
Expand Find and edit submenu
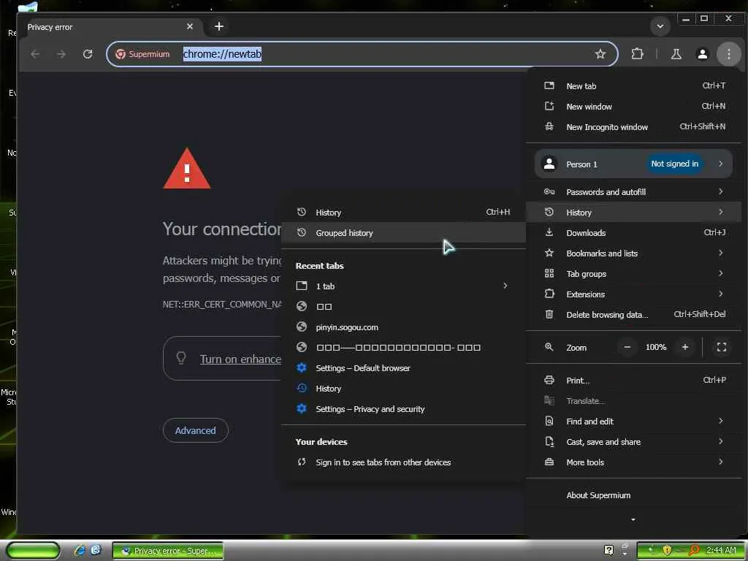(x=634, y=421)
